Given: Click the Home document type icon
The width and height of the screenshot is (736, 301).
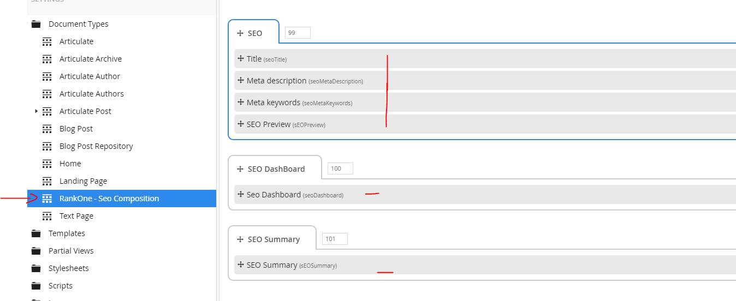Looking at the screenshot, I should click(48, 164).
